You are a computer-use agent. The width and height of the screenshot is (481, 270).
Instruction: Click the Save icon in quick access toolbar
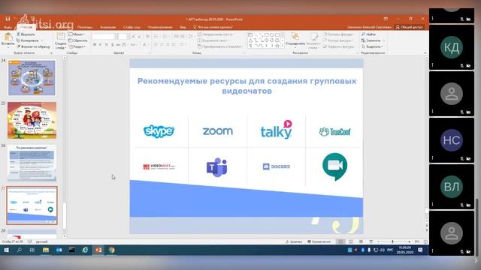8,19
